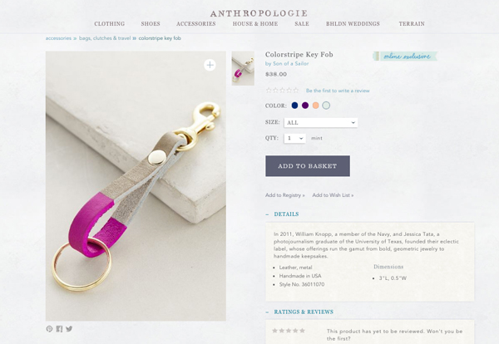Open the House & Home menu

[x=255, y=24]
